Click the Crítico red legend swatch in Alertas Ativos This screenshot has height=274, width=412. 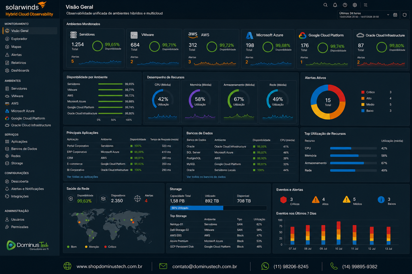363,92
